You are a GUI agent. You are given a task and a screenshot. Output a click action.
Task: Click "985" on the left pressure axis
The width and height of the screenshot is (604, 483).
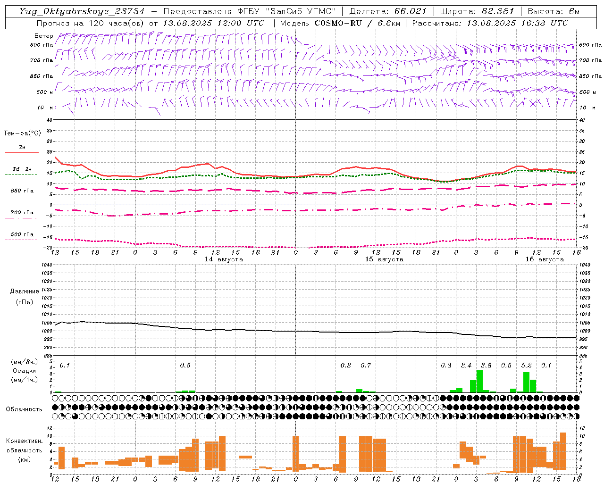[x=49, y=356]
